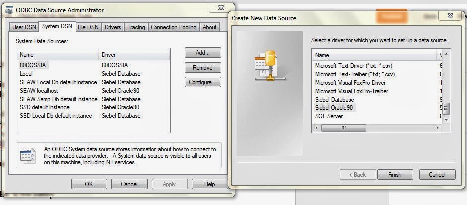The height and width of the screenshot is (205, 467).
Task: Click driver list scroll left arrow
Action: click(316, 128)
